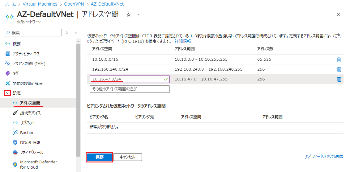Click the 10.16.47.0/24 address input field
This screenshot has height=172, width=346.
click(x=130, y=79)
